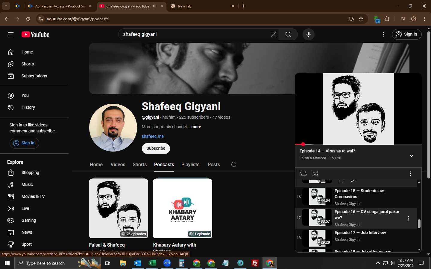The image size is (431, 269).
Task: Click the playlist panel scrollbar thumb
Action: coord(419,224)
